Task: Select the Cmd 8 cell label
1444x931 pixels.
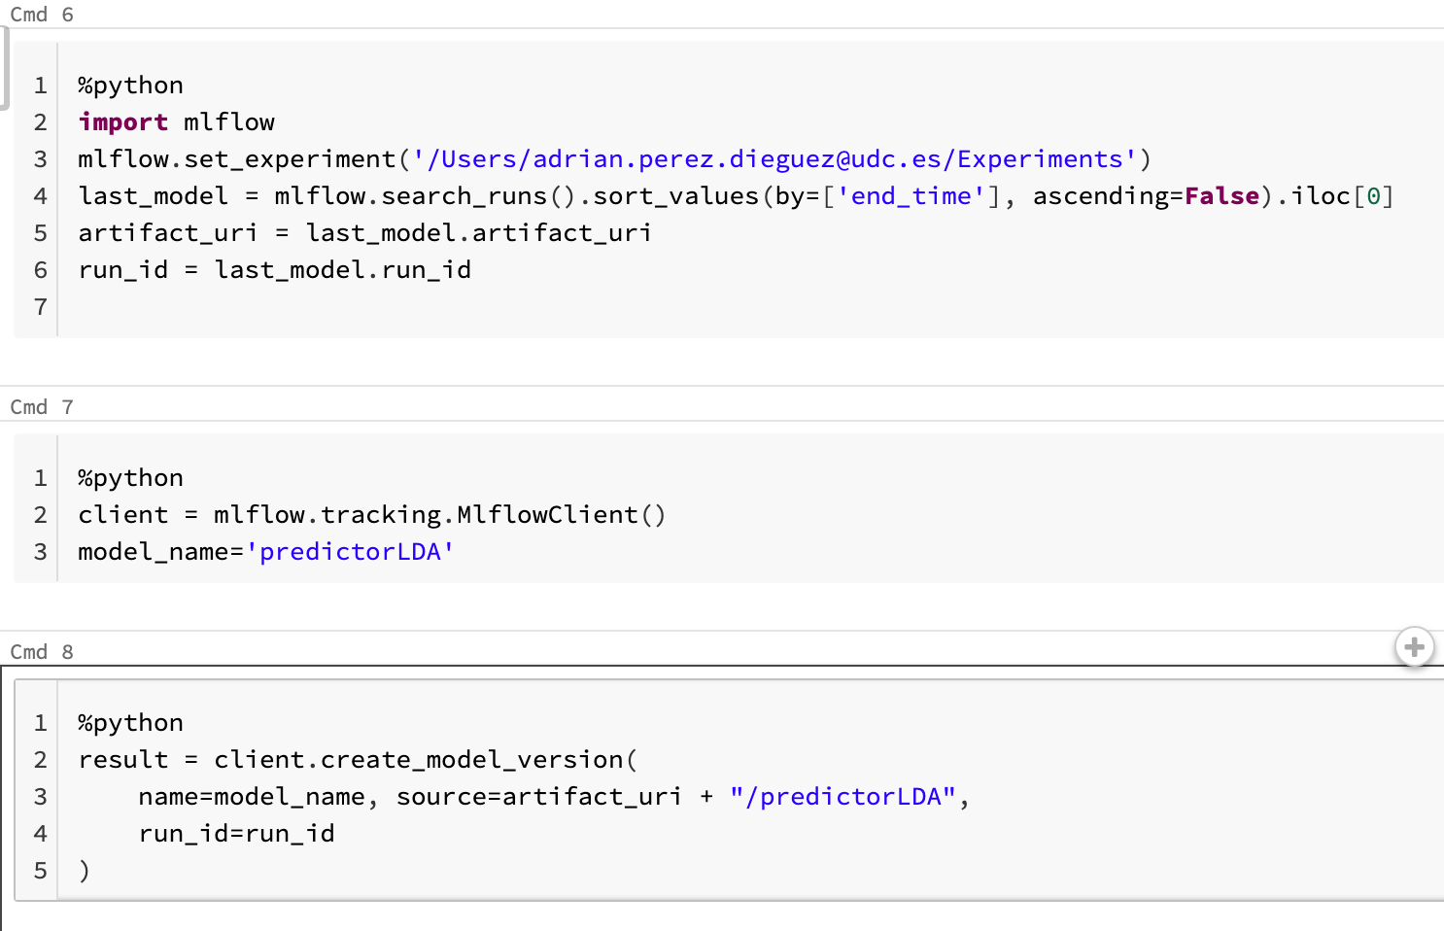Action: coord(42,652)
